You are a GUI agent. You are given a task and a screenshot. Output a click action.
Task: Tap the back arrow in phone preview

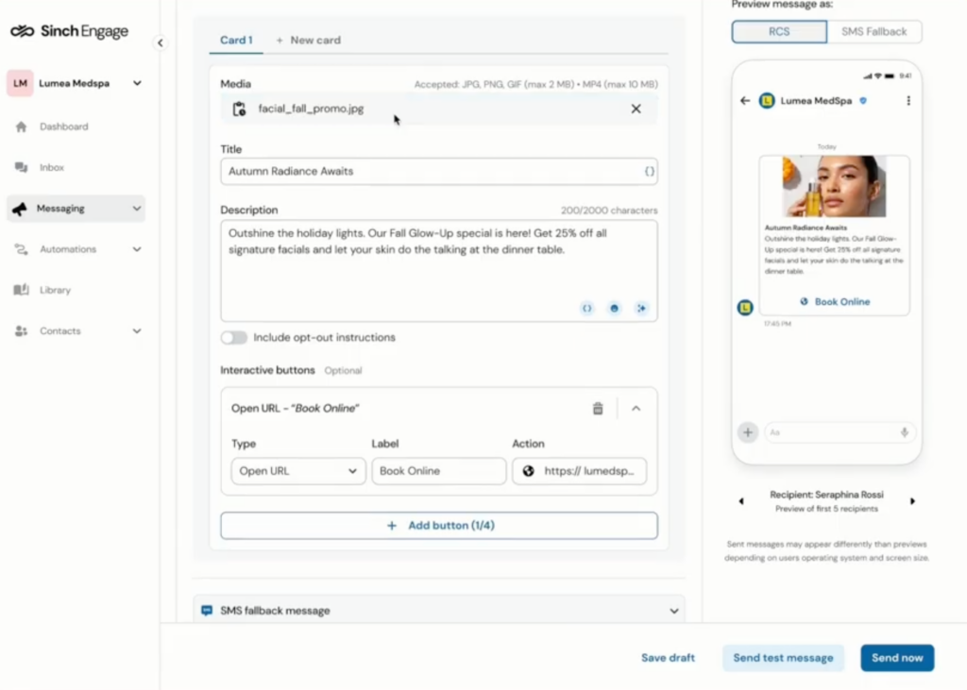[x=745, y=100]
